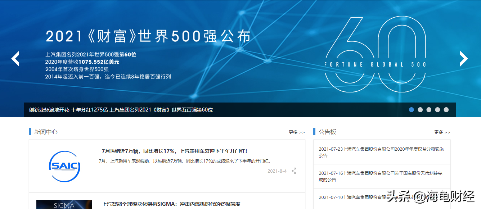Open the 更多 link in 公告板
Viewport: 481px width, 209px height.
(442, 132)
